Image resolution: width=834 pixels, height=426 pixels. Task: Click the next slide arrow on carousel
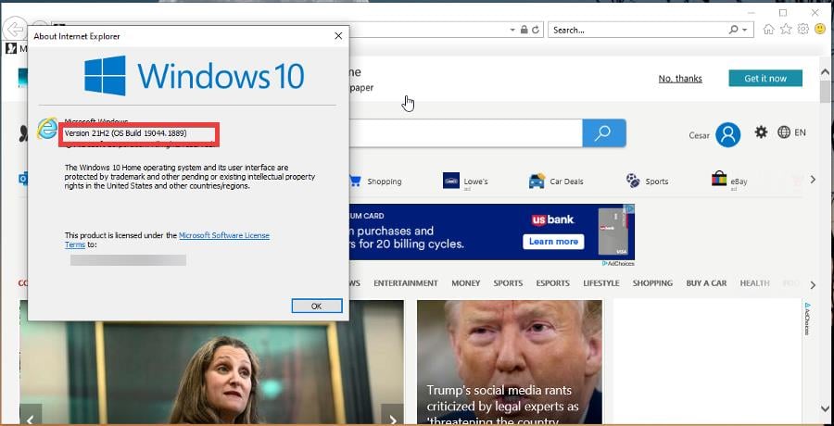click(x=393, y=416)
